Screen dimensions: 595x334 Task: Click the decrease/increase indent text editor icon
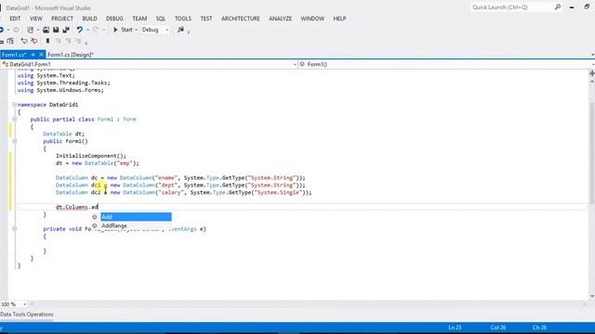click(x=10, y=41)
